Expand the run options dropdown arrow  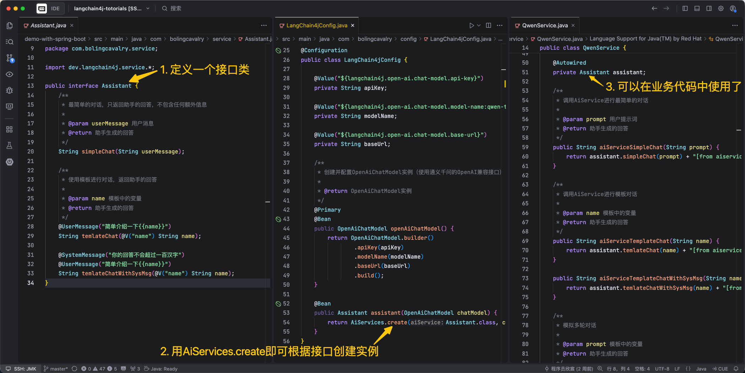pyautogui.click(x=479, y=26)
